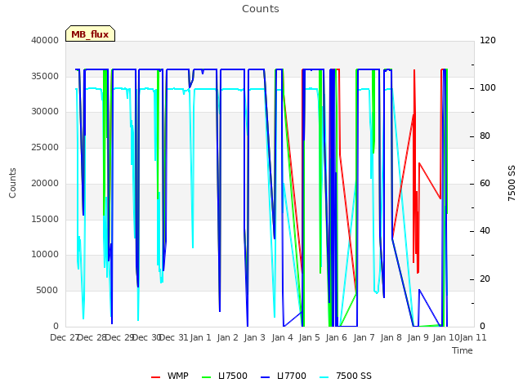Click the green LI7500 legend color line
This screenshot has width=523, height=392.
point(207,377)
